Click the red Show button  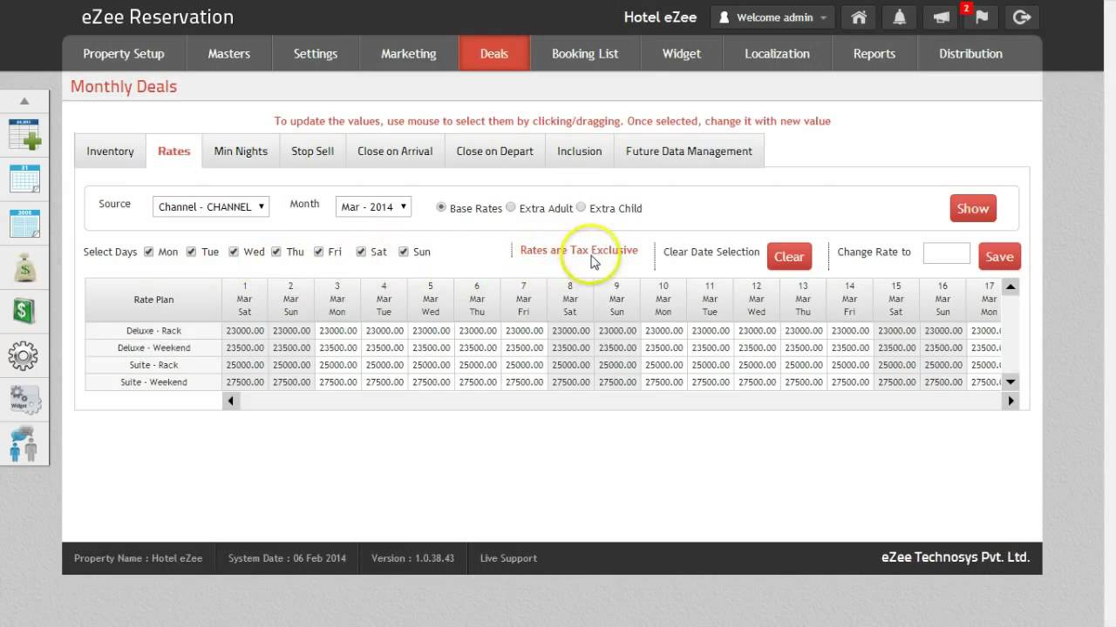(x=973, y=208)
